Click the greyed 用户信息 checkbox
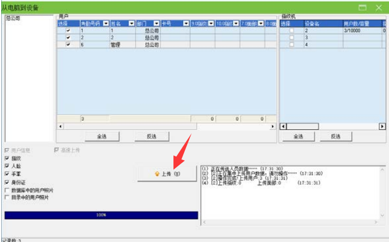This screenshot has width=389, height=242. 7,150
